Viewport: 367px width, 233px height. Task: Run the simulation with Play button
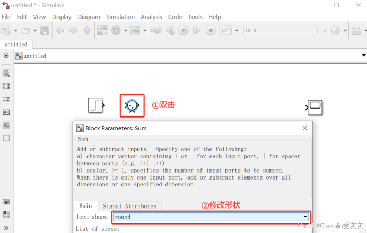pyautogui.click(x=183, y=30)
